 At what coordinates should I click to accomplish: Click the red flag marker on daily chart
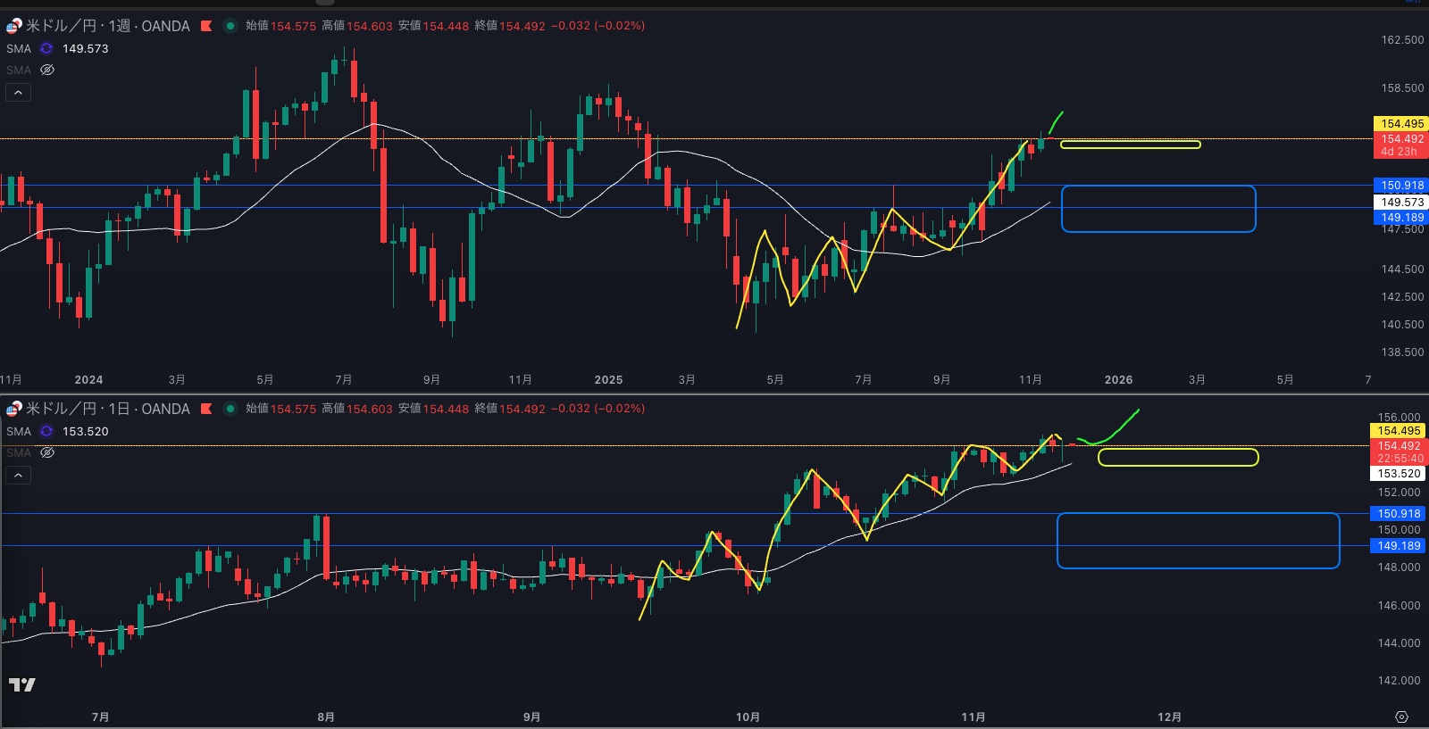pyautogui.click(x=206, y=409)
